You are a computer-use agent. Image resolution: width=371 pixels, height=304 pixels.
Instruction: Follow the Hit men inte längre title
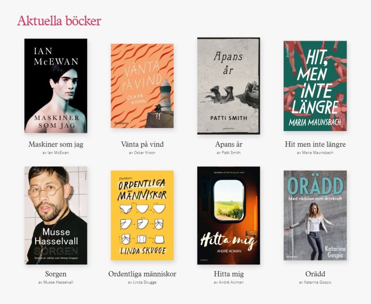315,144
